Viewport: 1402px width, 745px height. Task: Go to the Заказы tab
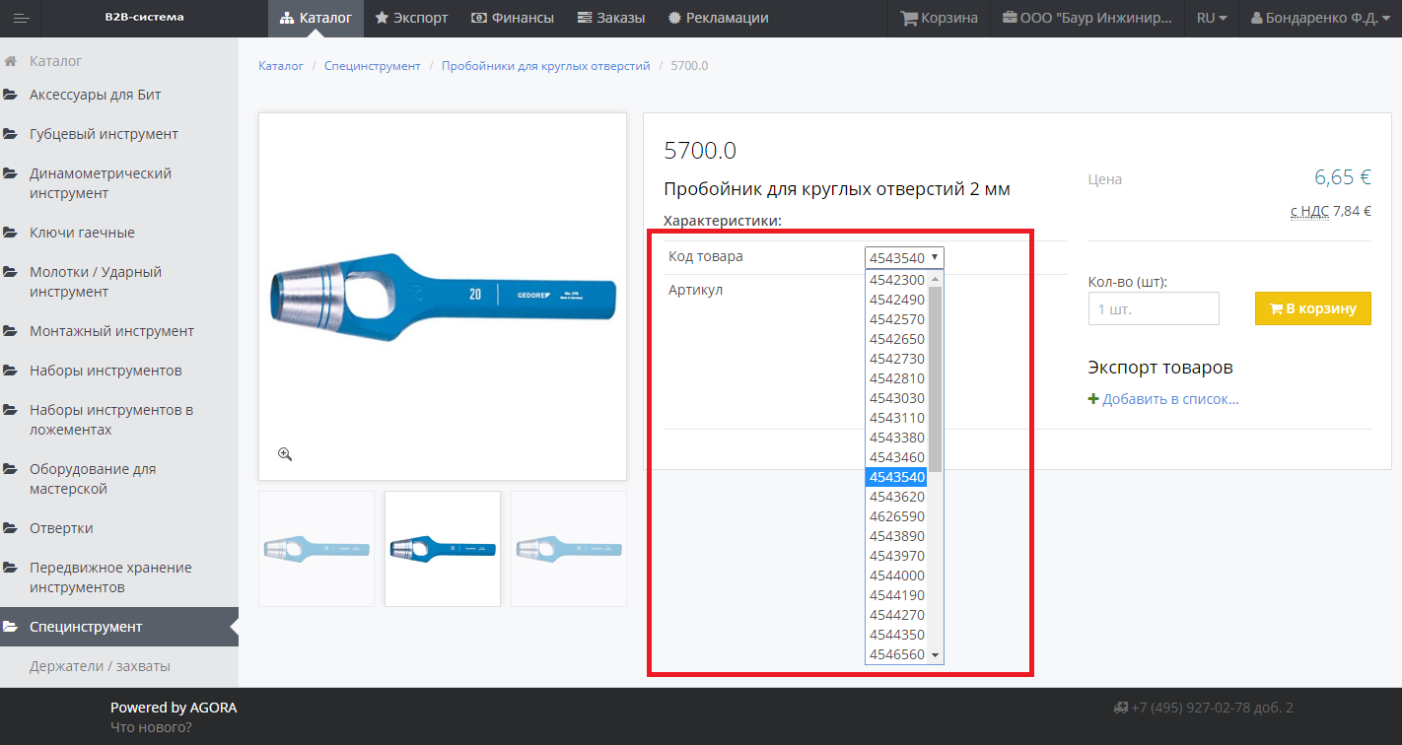[611, 18]
